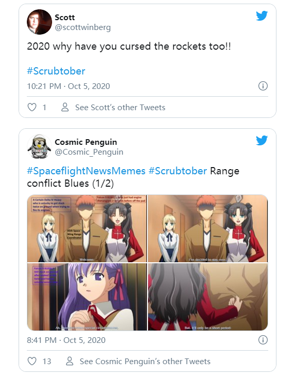Like Scott's tweet with heart icon

coord(32,107)
